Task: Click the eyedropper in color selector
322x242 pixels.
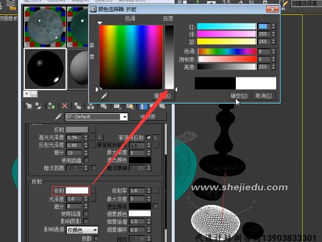Action: pos(104,96)
